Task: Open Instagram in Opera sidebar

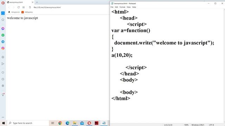Action: [3, 48]
